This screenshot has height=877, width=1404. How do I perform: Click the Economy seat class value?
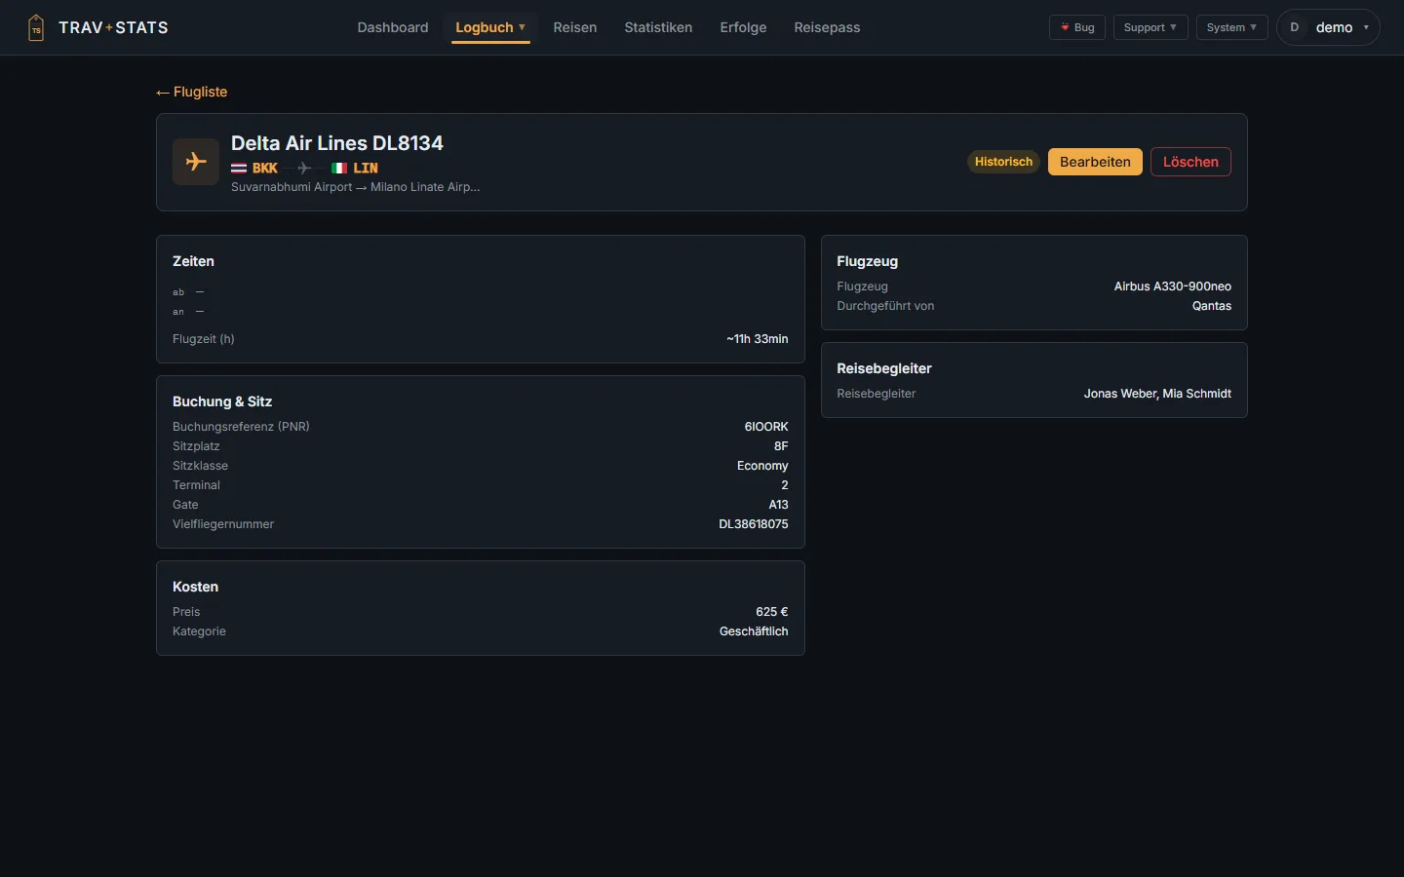click(x=762, y=466)
